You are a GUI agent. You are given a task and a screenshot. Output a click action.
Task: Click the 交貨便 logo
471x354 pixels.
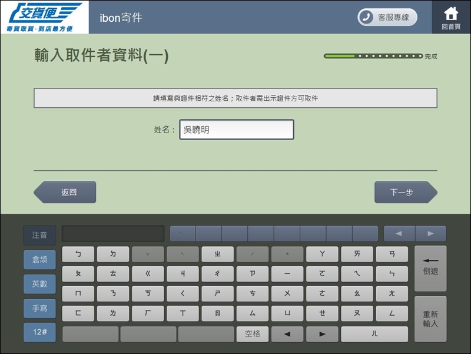coord(44,17)
